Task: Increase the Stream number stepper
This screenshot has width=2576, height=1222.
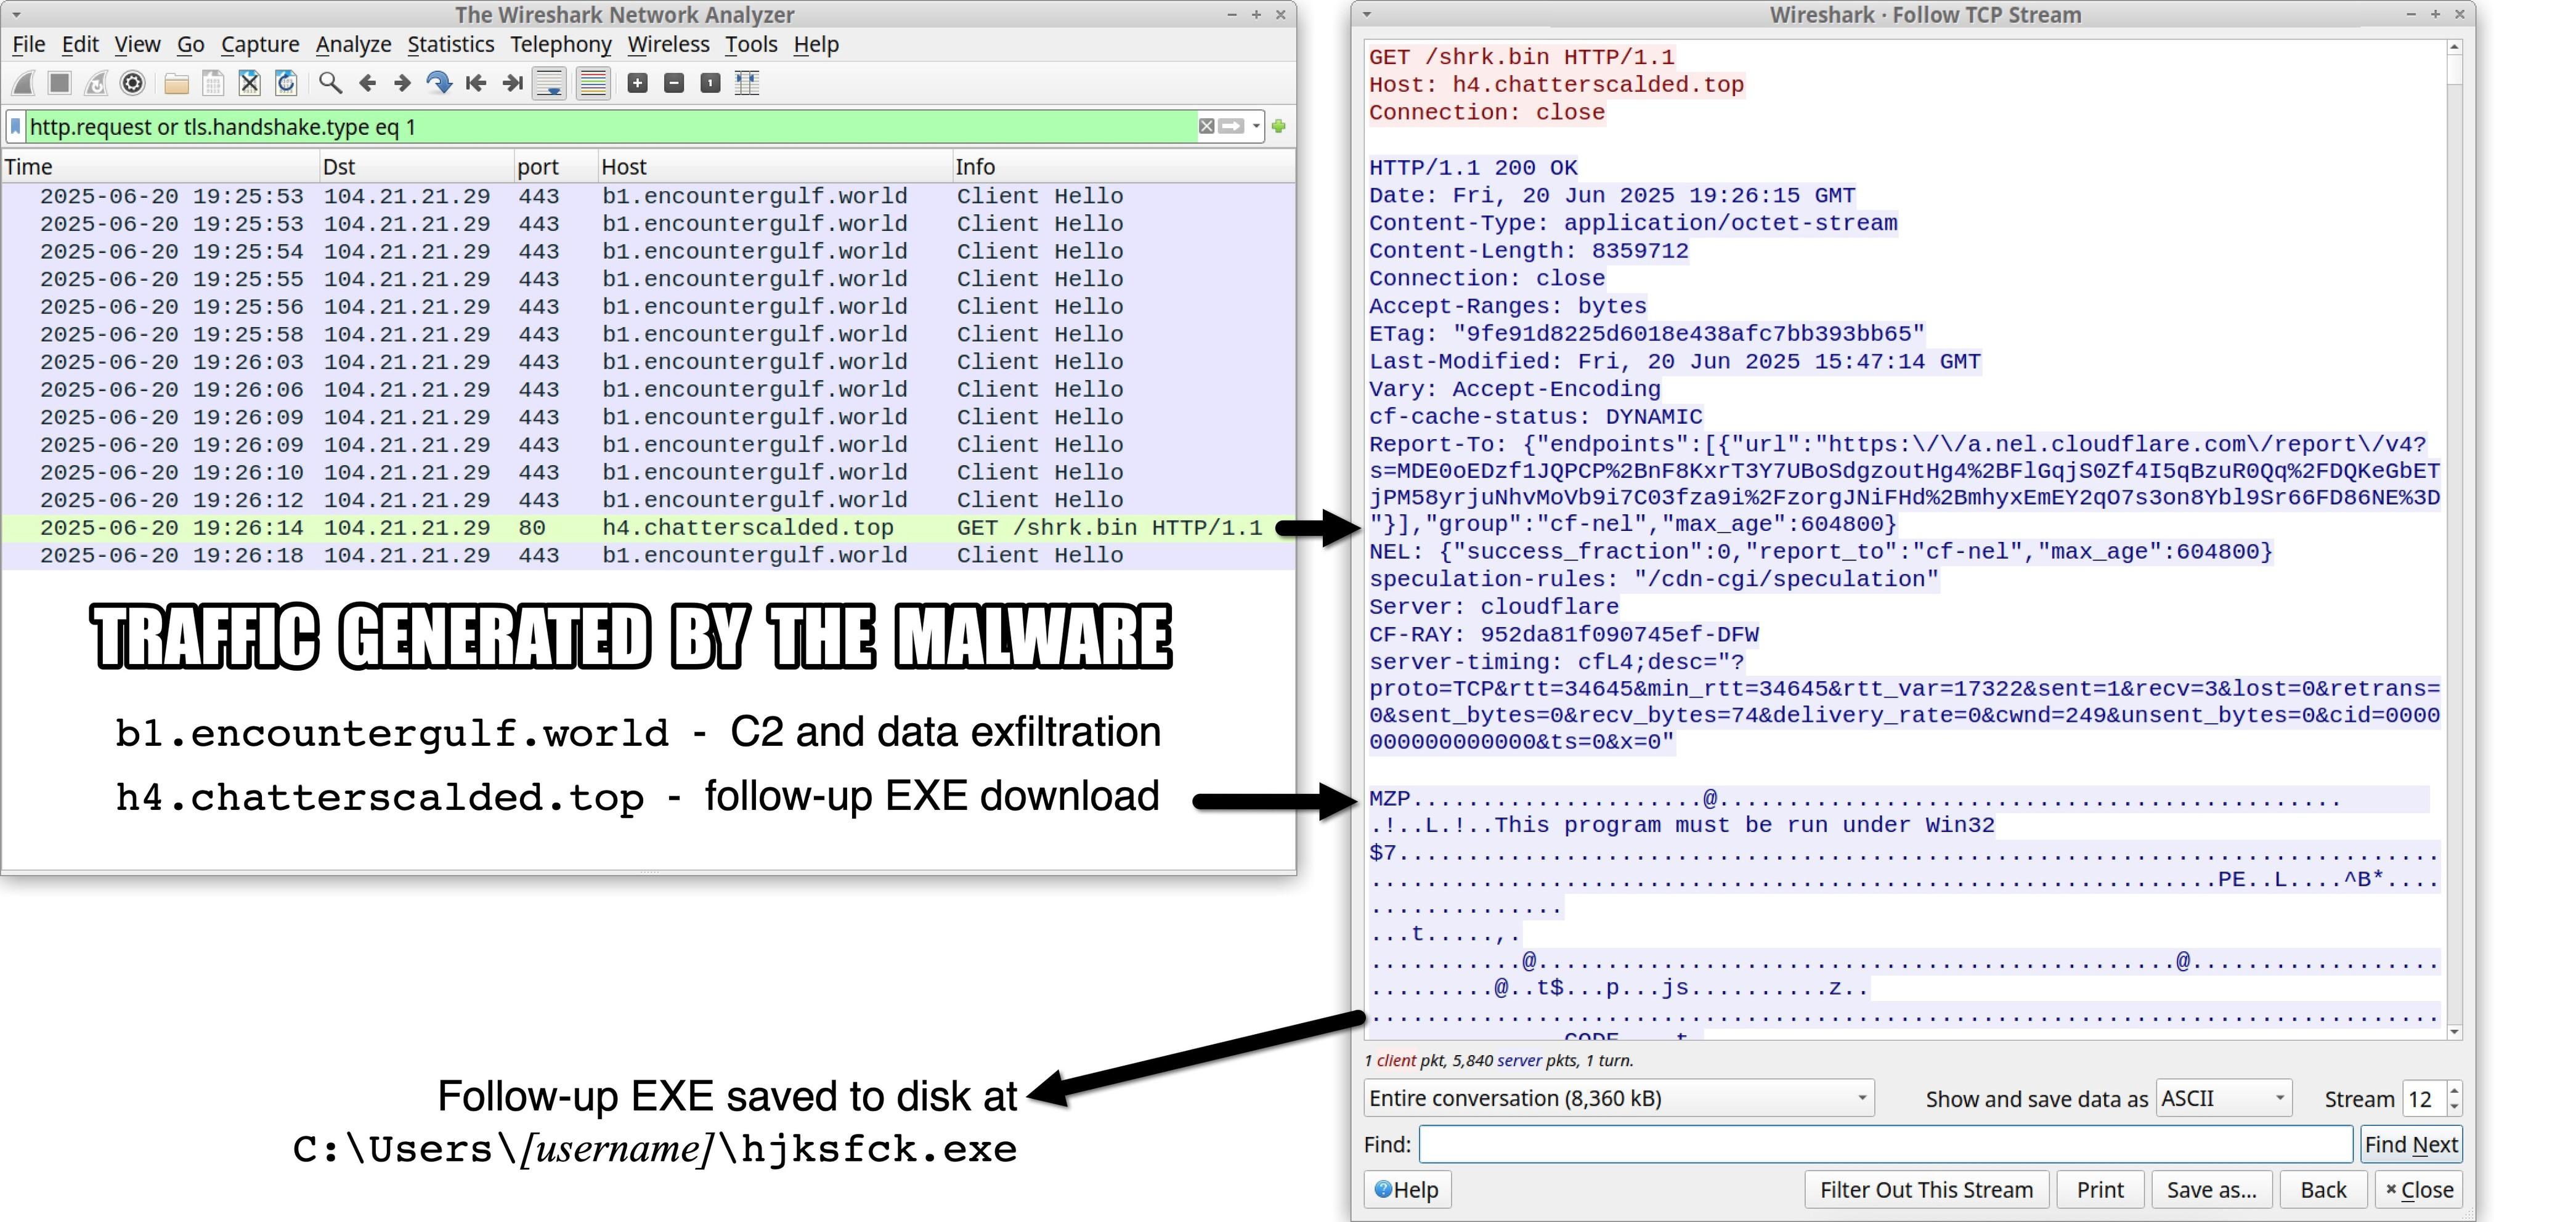Action: coord(2453,1089)
